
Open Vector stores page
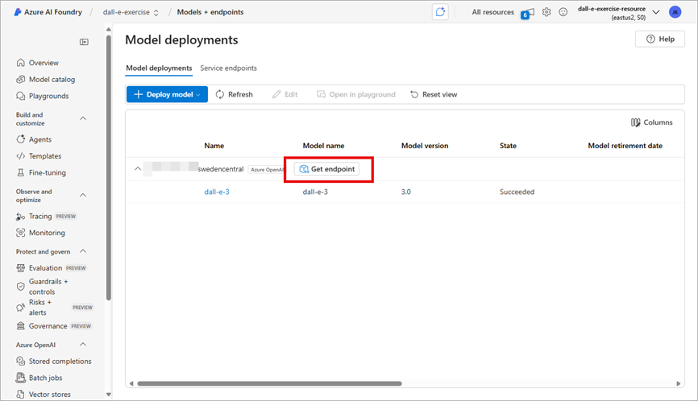coord(49,395)
